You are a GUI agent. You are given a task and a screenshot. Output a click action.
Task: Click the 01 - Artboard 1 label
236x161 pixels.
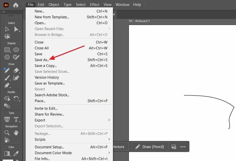(x=139, y=21)
